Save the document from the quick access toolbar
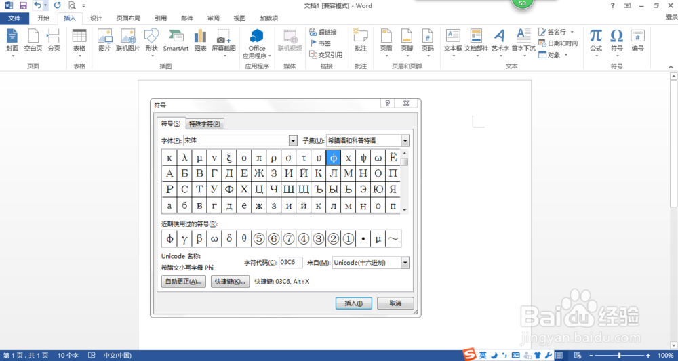The image size is (678, 361). click(23, 5)
